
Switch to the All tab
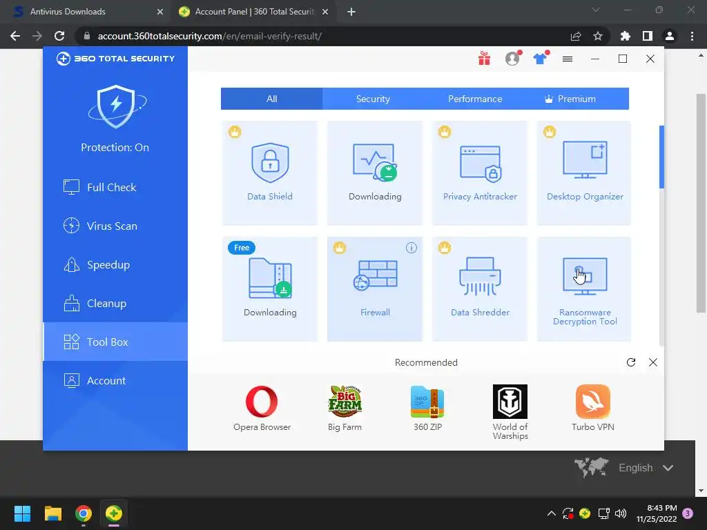(x=271, y=99)
